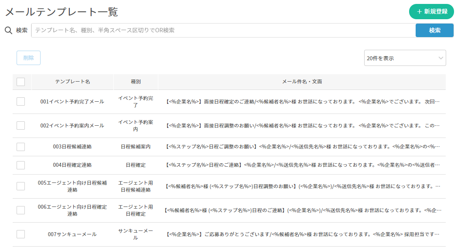Click the メール件名・文面 column header
This screenshot has width=461, height=251.
pyautogui.click(x=302, y=82)
